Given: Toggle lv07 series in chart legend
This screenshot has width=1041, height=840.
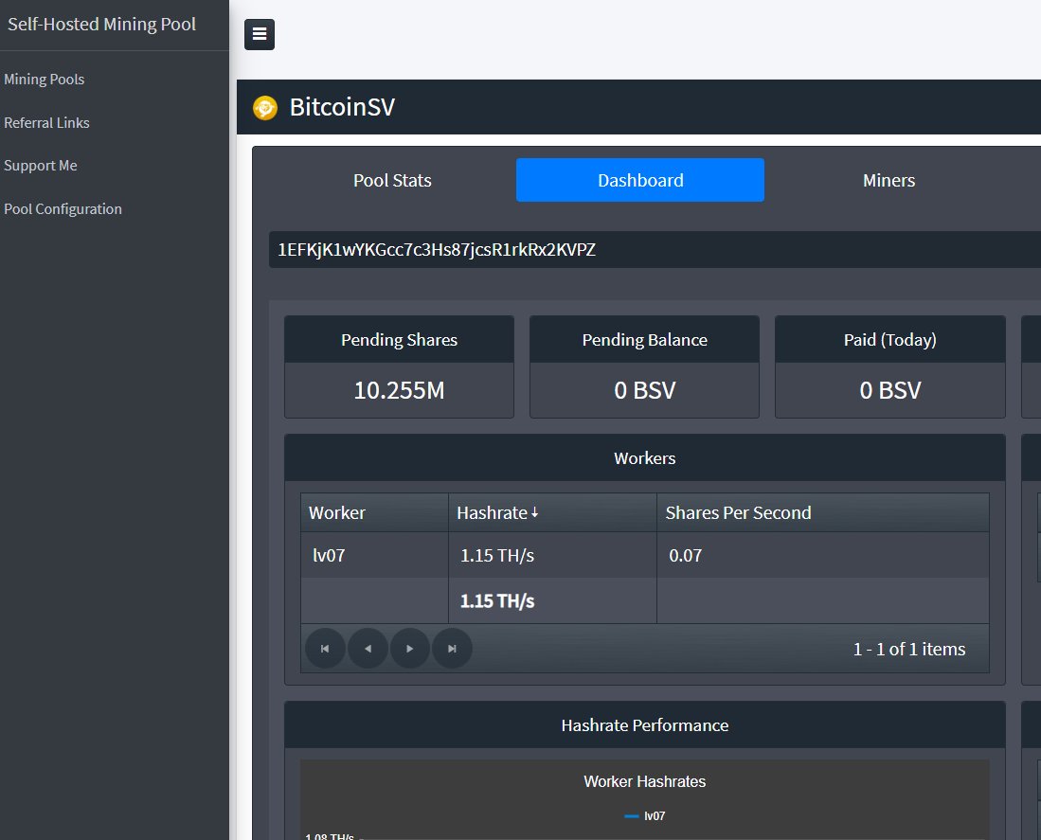Looking at the screenshot, I should 645,816.
